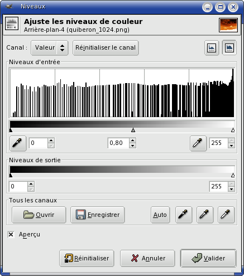
Task: Open levels file with Ouvrir
Action: pos(39,215)
